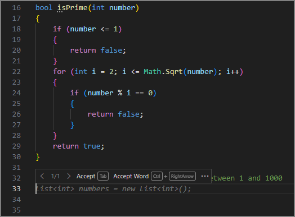
Task: Click Accept Word button
Action: (x=131, y=176)
